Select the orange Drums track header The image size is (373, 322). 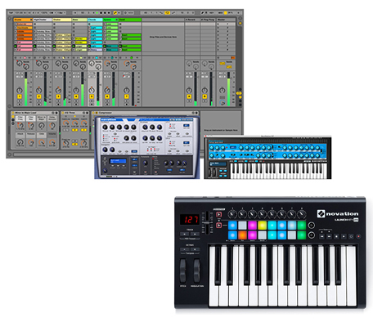coord(23,20)
